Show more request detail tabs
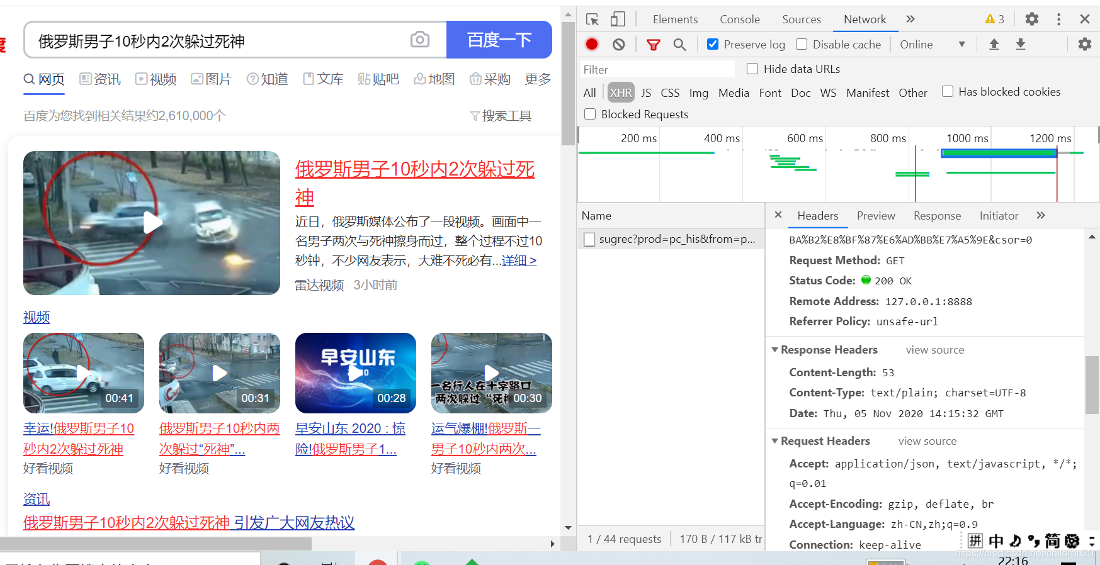The width and height of the screenshot is (1100, 565). [x=1041, y=215]
